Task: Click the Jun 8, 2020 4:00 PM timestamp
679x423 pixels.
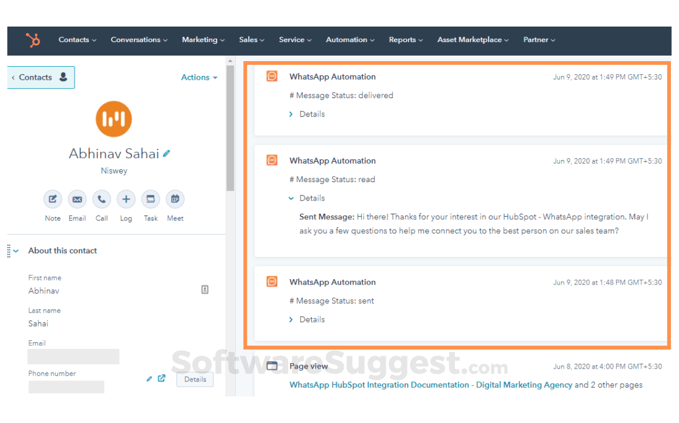Action: tap(607, 367)
